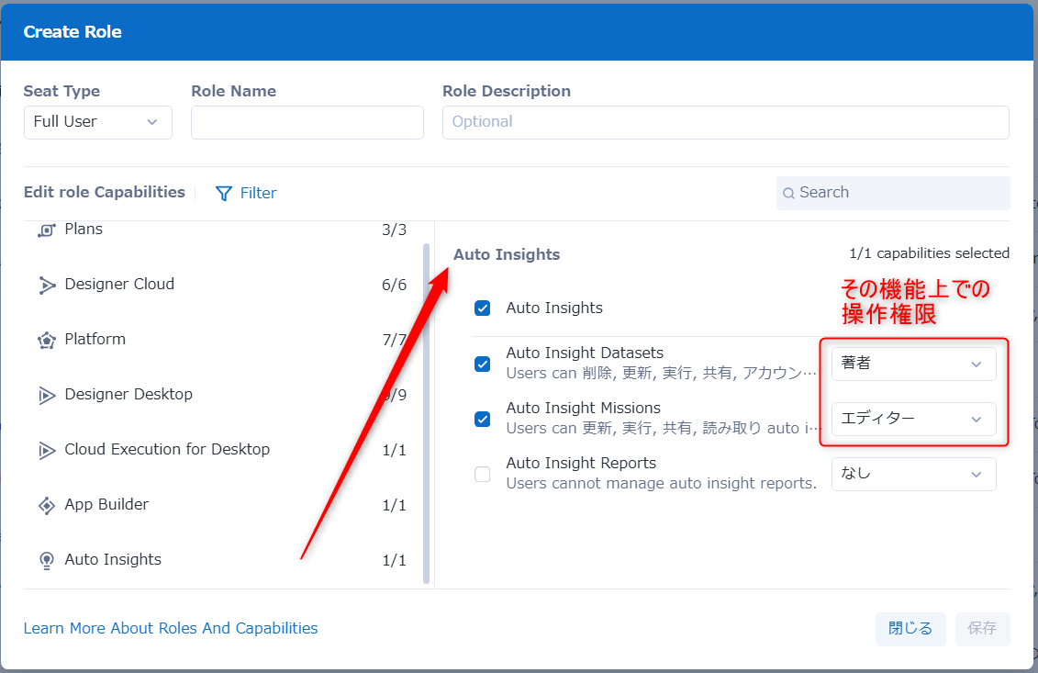The height and width of the screenshot is (673, 1038).
Task: Click the Auto Insight Reports label
Action: [581, 463]
